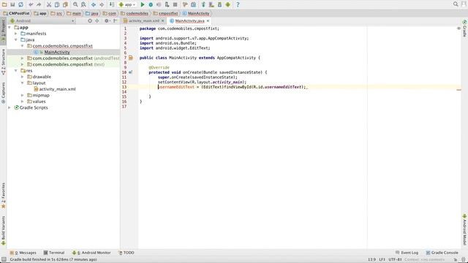The height and width of the screenshot is (263, 468).
Task: Collapse the app module node
Action: click(10, 28)
